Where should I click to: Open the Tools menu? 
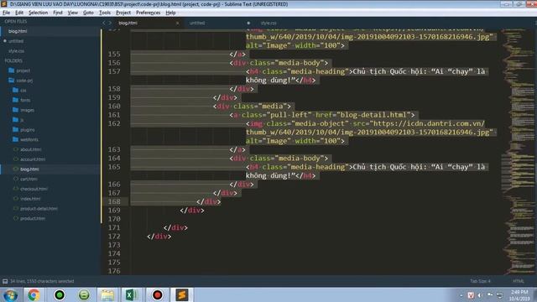[105, 13]
